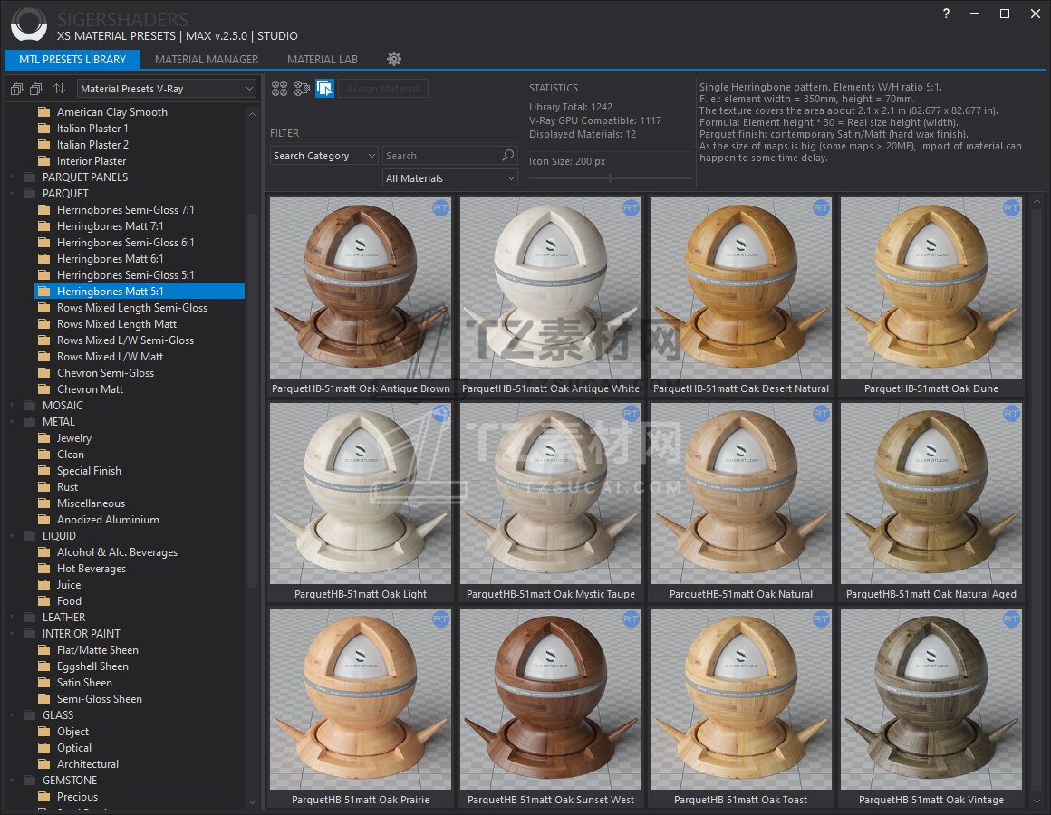The image size is (1051, 815).
Task: Select the Oak Light material thumbnail
Action: pos(361,494)
